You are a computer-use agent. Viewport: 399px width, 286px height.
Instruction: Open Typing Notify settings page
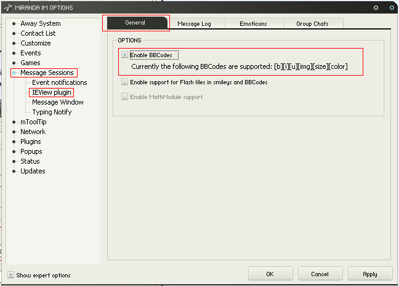coord(52,112)
